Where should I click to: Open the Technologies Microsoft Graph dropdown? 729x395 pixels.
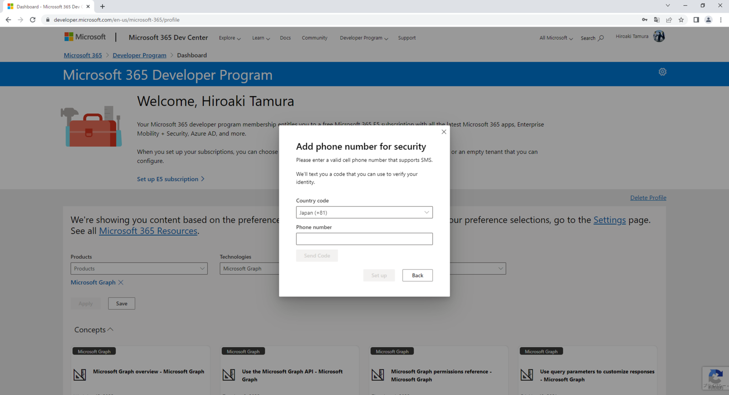249,269
